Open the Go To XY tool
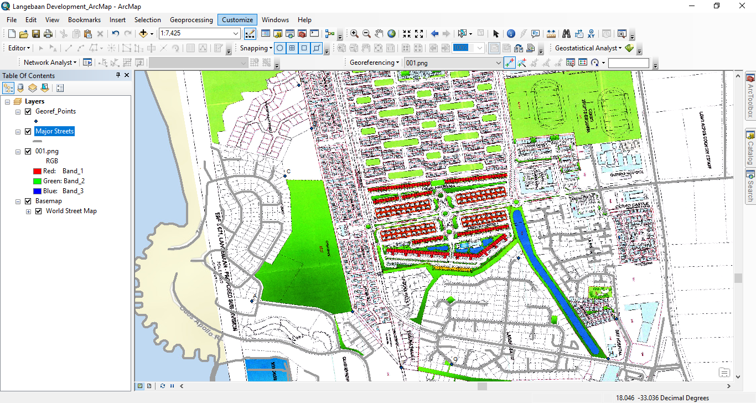 (591, 33)
